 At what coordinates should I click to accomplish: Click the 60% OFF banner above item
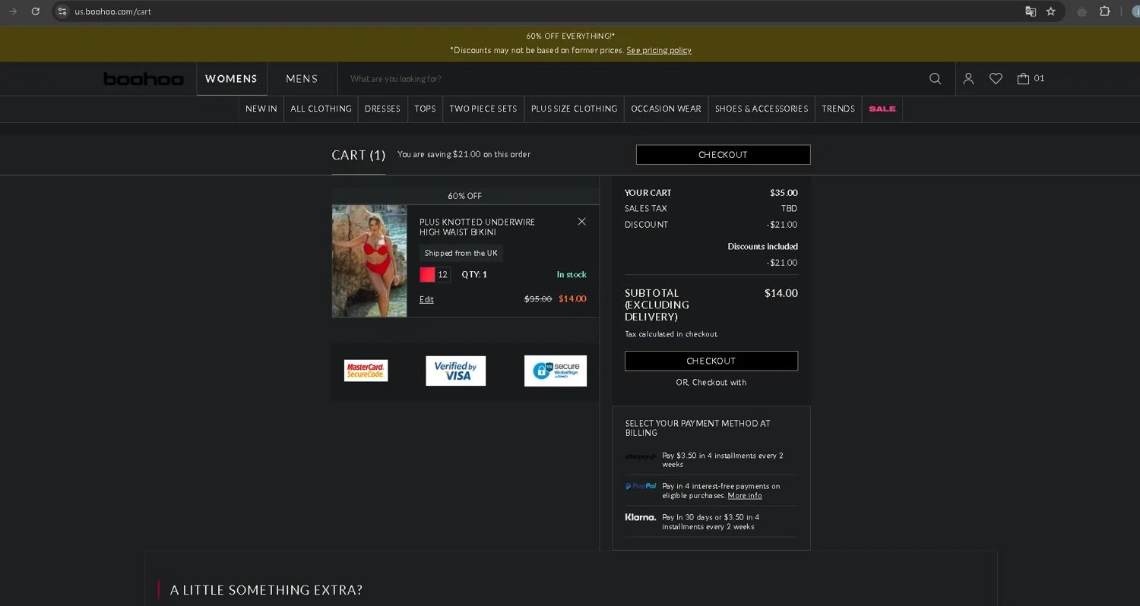[x=465, y=196]
